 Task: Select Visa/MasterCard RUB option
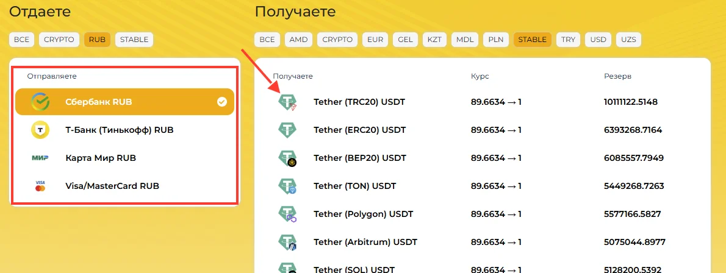(124, 186)
